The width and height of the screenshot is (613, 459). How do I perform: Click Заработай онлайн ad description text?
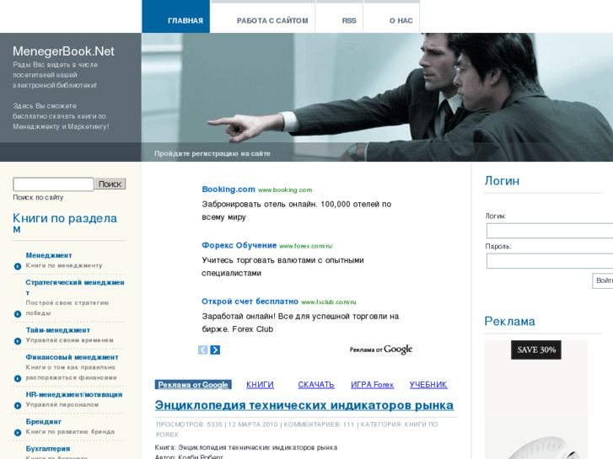pos(300,323)
